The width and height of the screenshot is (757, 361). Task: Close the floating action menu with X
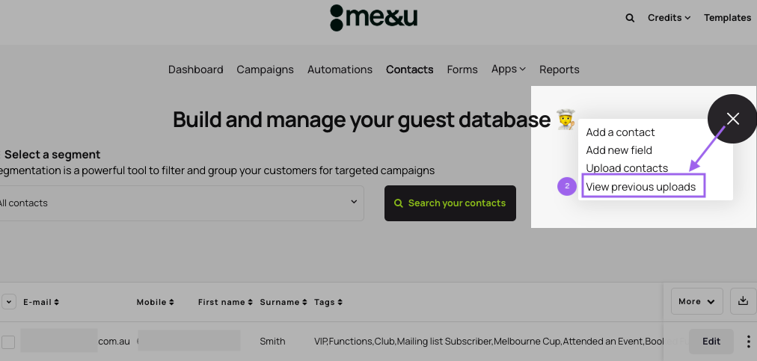point(732,119)
